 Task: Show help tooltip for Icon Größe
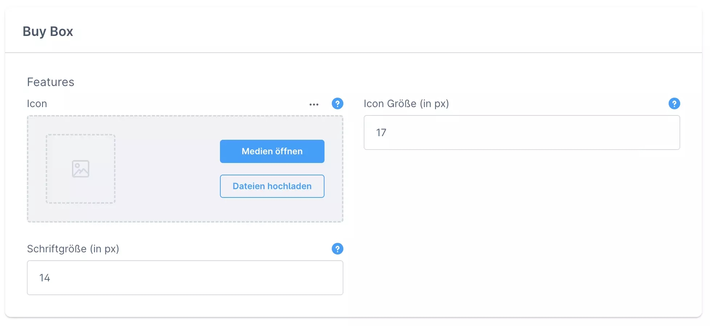[674, 104]
